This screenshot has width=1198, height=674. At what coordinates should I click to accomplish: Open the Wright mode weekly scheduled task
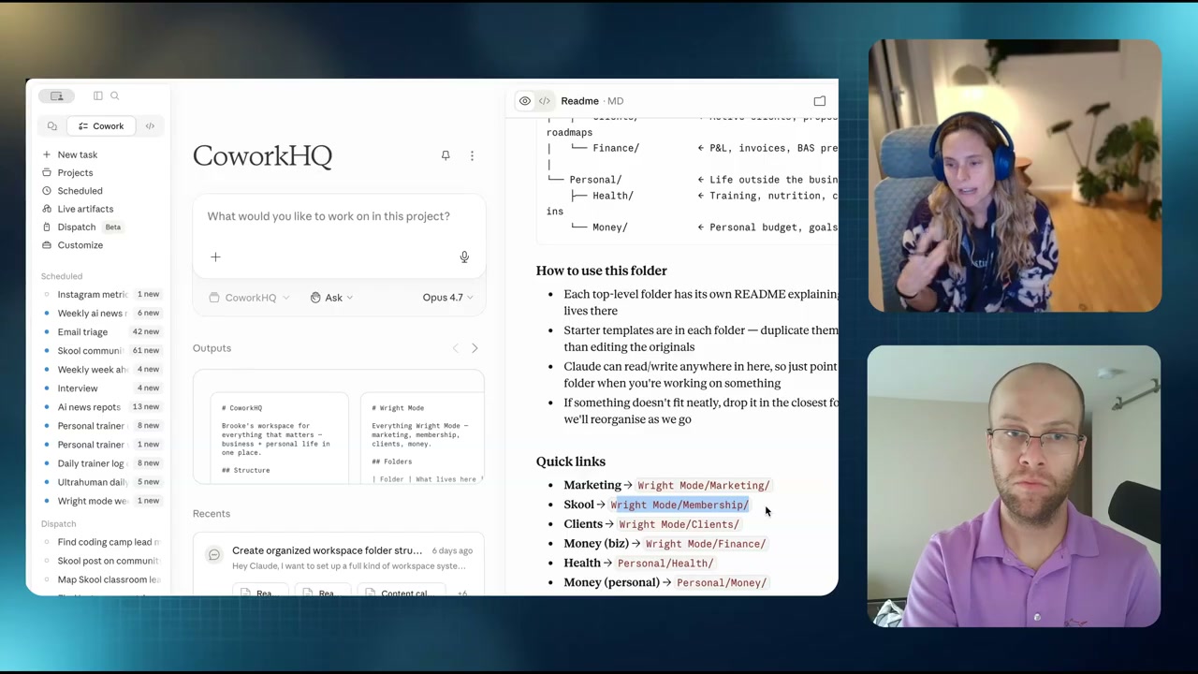101,501
